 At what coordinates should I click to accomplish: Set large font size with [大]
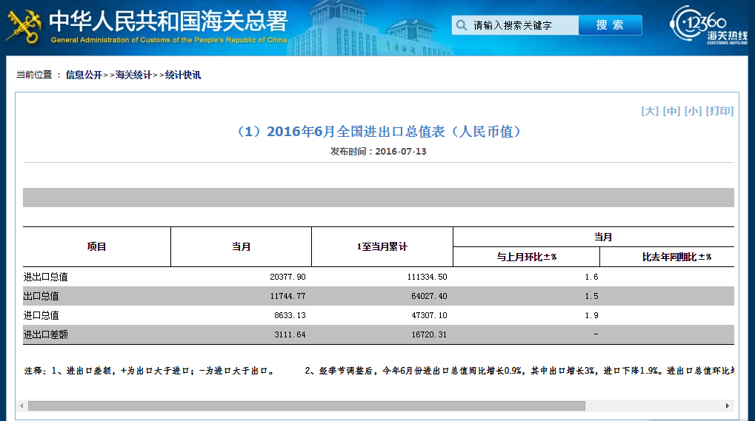click(x=650, y=111)
